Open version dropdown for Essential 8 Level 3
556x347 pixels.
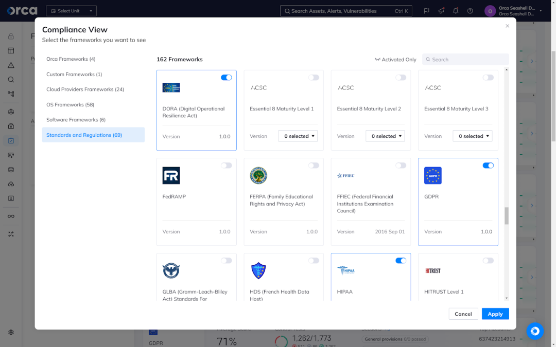pos(472,136)
